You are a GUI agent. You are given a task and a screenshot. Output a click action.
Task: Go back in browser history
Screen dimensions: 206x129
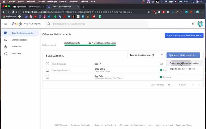4,12
